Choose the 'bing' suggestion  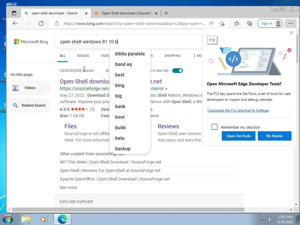point(130,85)
